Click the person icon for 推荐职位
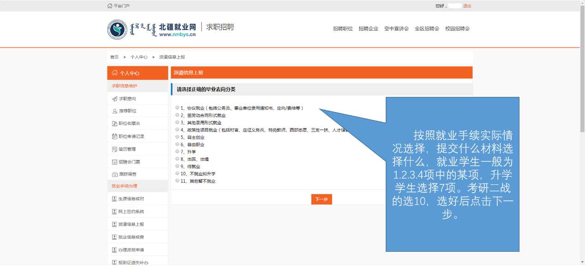 click(115, 111)
